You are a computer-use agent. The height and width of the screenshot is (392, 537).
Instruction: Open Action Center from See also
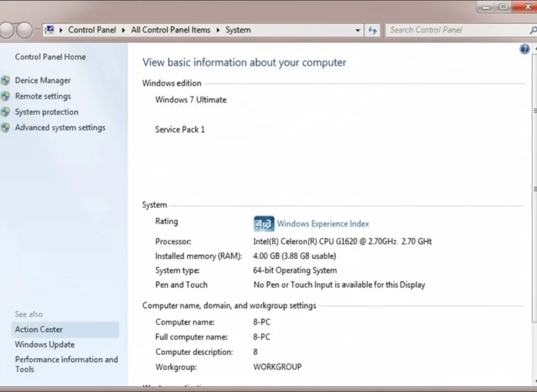point(39,330)
